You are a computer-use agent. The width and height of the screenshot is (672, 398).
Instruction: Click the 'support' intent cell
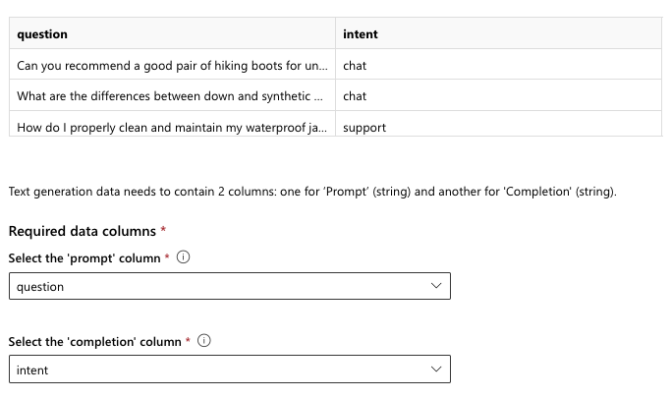(x=364, y=127)
